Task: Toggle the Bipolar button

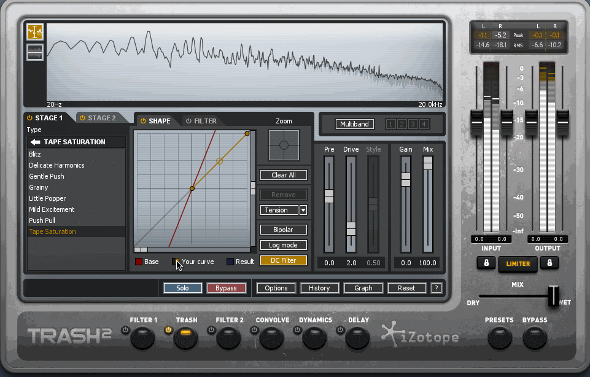Action: tap(284, 230)
